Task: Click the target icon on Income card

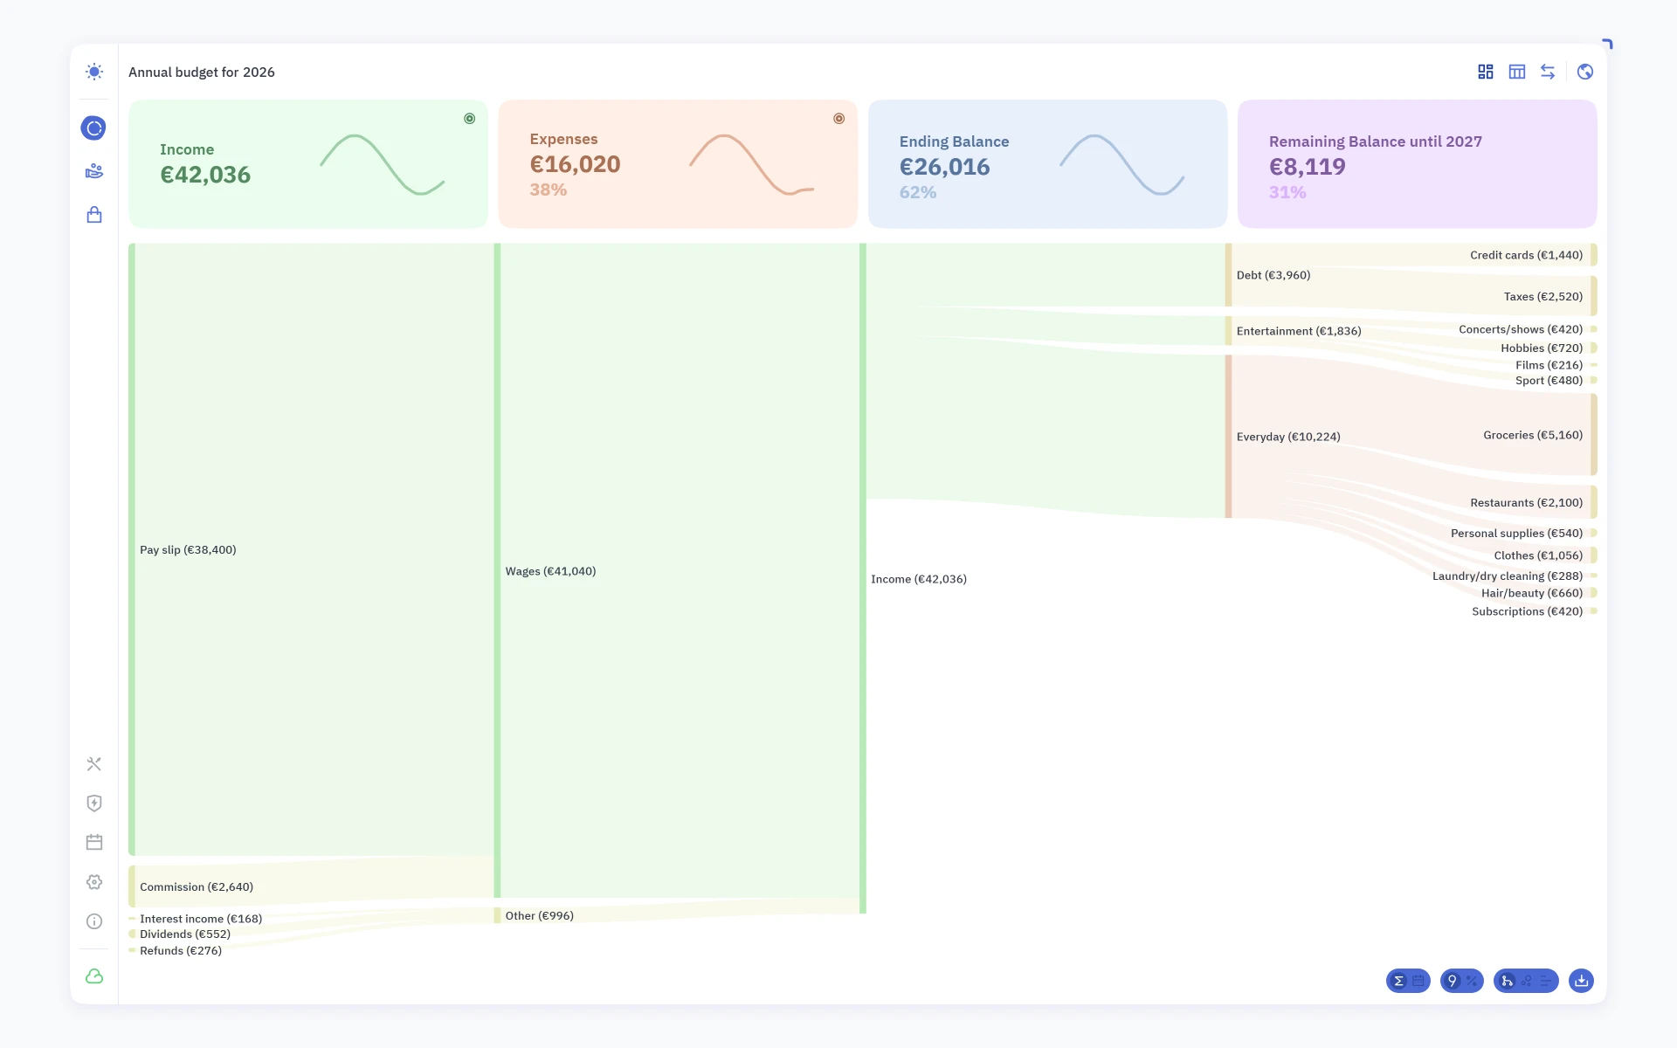Action: (469, 119)
